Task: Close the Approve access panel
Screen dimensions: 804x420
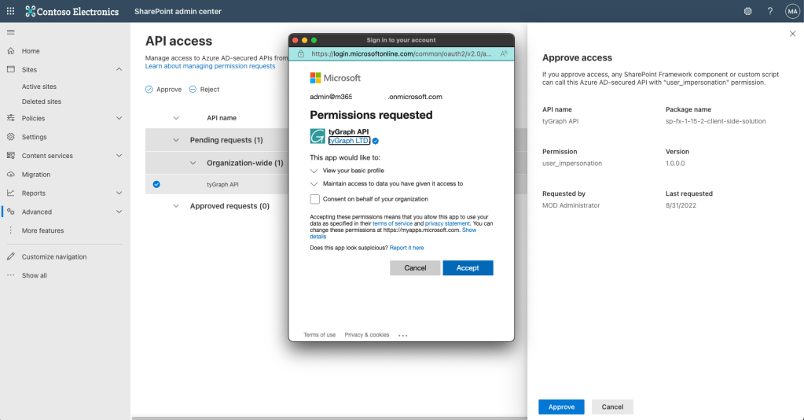Action: coord(793,33)
